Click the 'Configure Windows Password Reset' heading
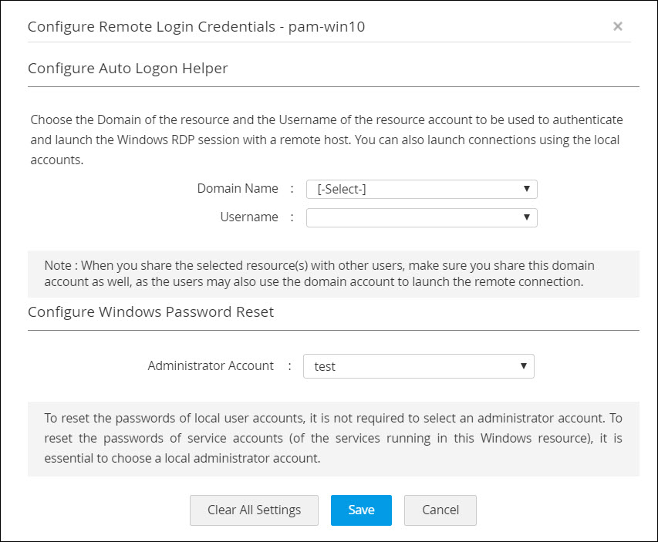 (x=151, y=312)
